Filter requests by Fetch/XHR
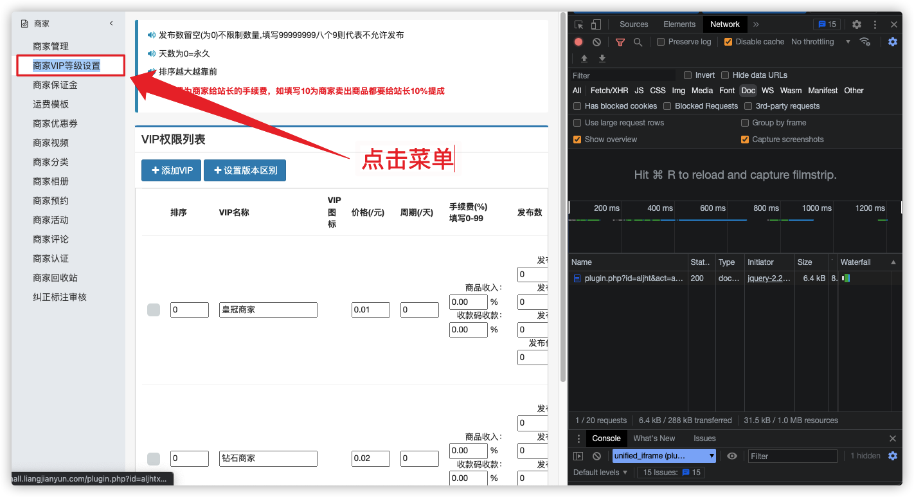This screenshot has height=497, width=914. point(609,91)
